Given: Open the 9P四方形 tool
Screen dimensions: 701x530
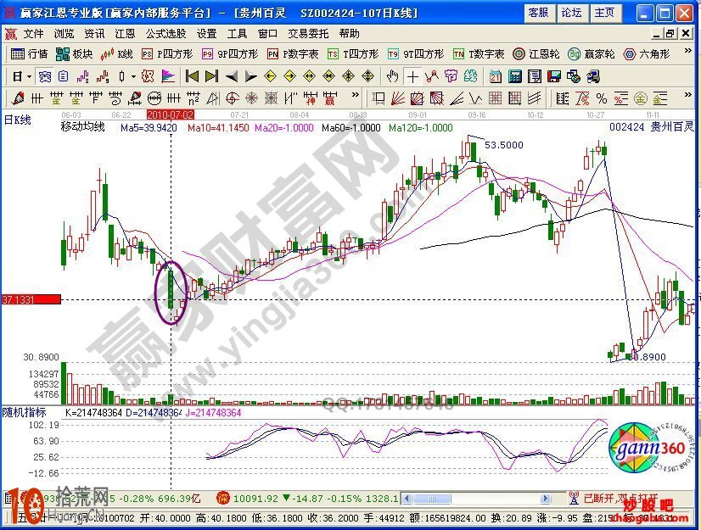Looking at the screenshot, I should 230,54.
